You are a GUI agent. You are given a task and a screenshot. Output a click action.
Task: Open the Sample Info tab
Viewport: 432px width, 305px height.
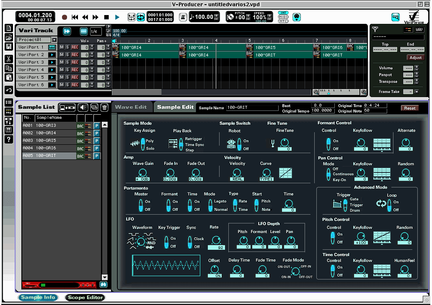(38, 297)
